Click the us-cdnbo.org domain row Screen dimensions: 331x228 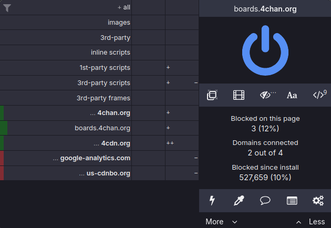tap(66, 173)
